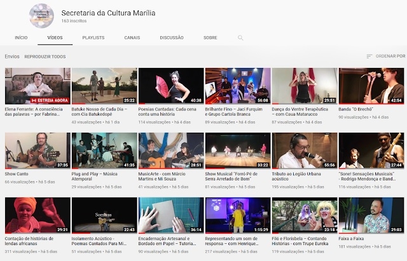Open Poesias Cantadas video thumbnail
Image resolution: width=407 pixels, height=261 pixels.
pos(171,86)
